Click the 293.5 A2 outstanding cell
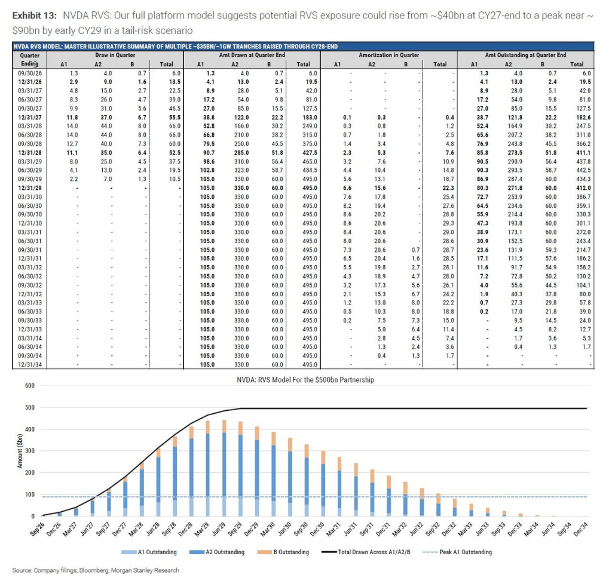This screenshot has height=581, width=612. (x=515, y=170)
